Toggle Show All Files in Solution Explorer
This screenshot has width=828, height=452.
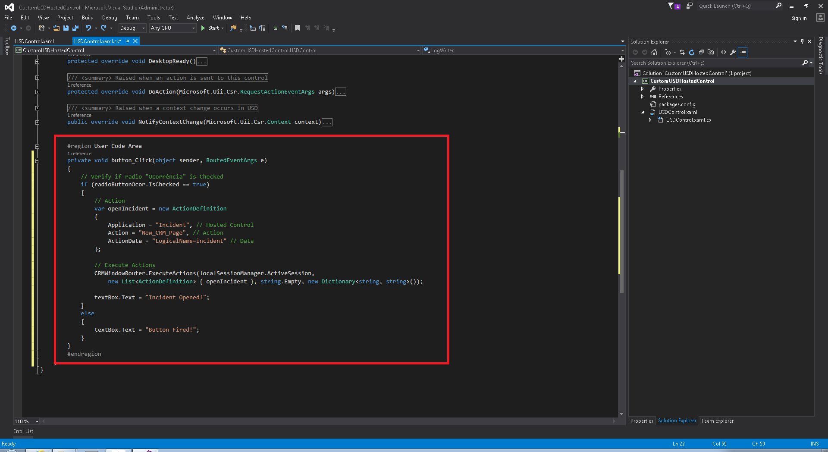click(711, 52)
